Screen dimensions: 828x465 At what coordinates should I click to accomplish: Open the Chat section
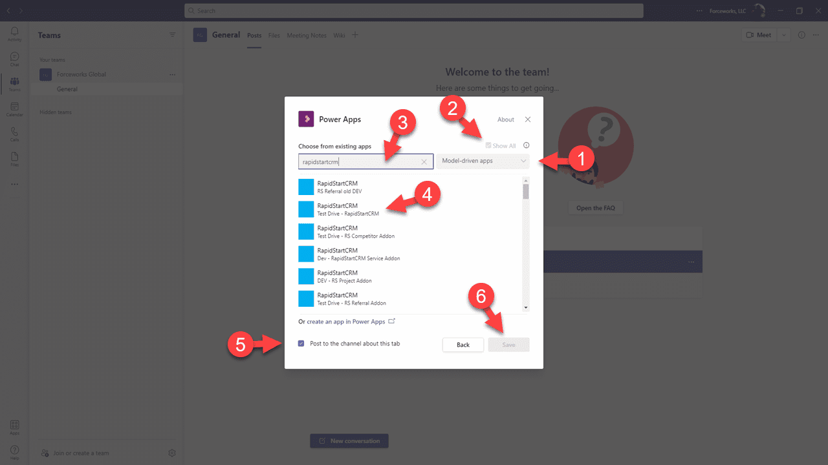(x=14, y=59)
